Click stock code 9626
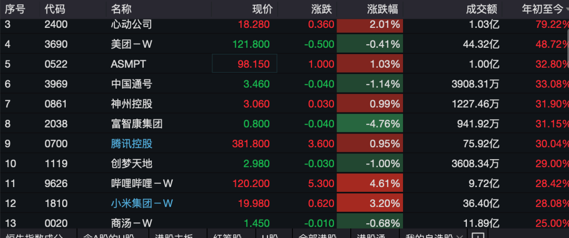Image resolution: width=569 pixels, height=238 pixels. coord(56,183)
